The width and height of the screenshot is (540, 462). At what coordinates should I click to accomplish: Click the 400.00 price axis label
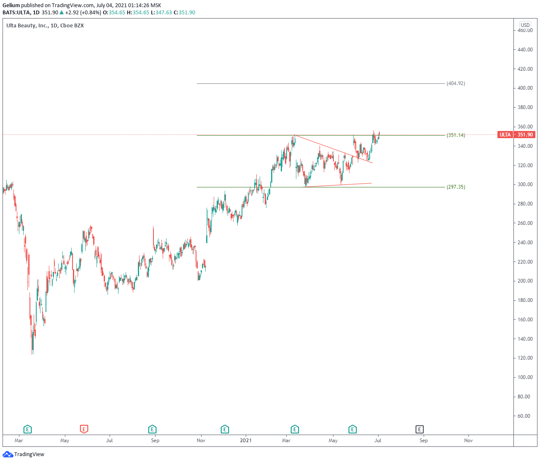525,88
